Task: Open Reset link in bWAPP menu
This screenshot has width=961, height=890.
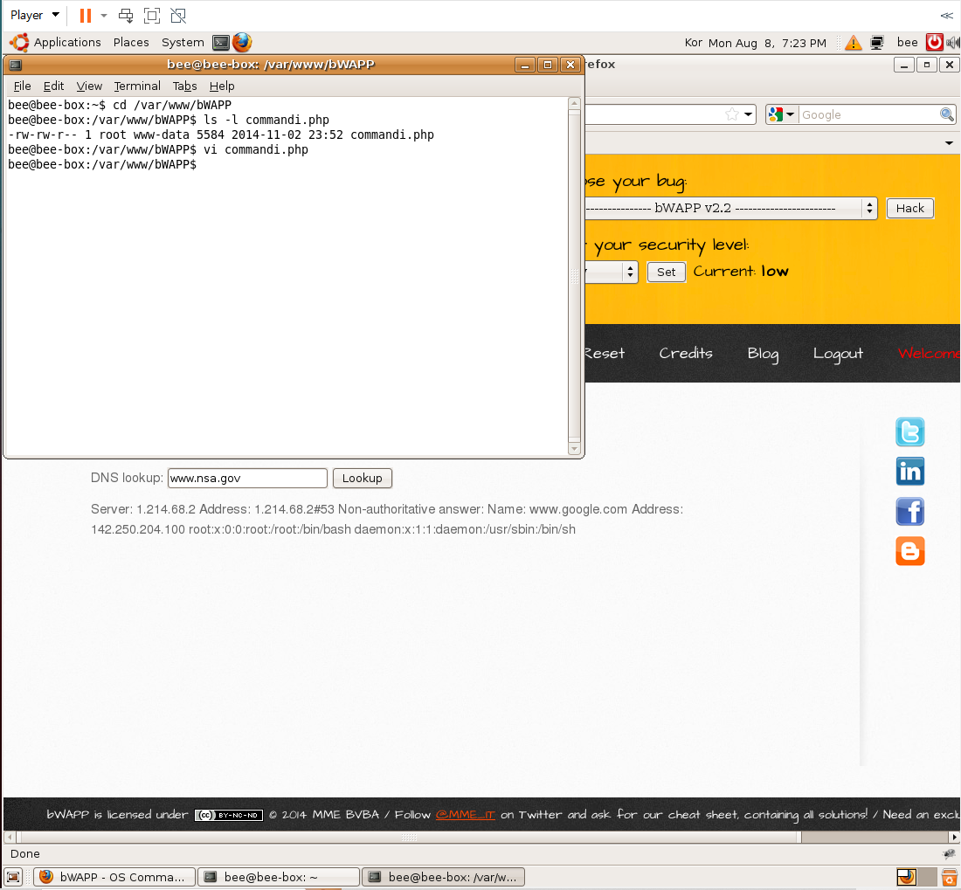Action: coord(605,354)
